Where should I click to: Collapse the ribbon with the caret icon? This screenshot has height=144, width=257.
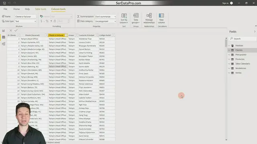(256, 26)
